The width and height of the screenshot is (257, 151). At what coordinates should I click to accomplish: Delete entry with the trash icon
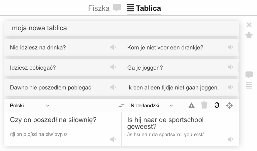coord(204,105)
